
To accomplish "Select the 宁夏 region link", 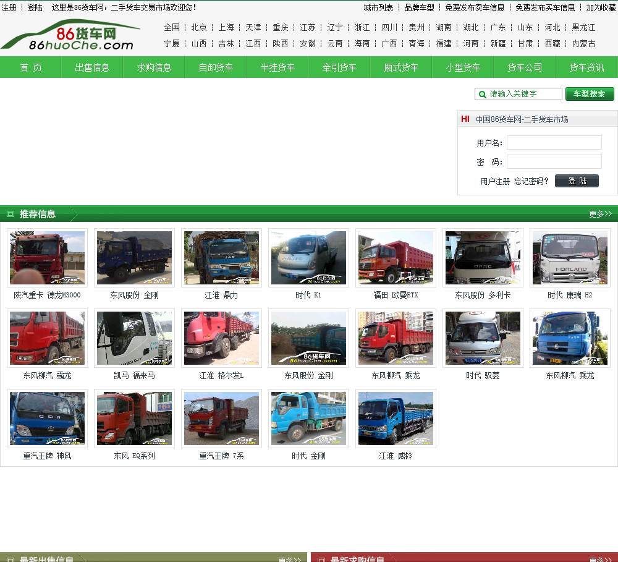I will 172,43.
